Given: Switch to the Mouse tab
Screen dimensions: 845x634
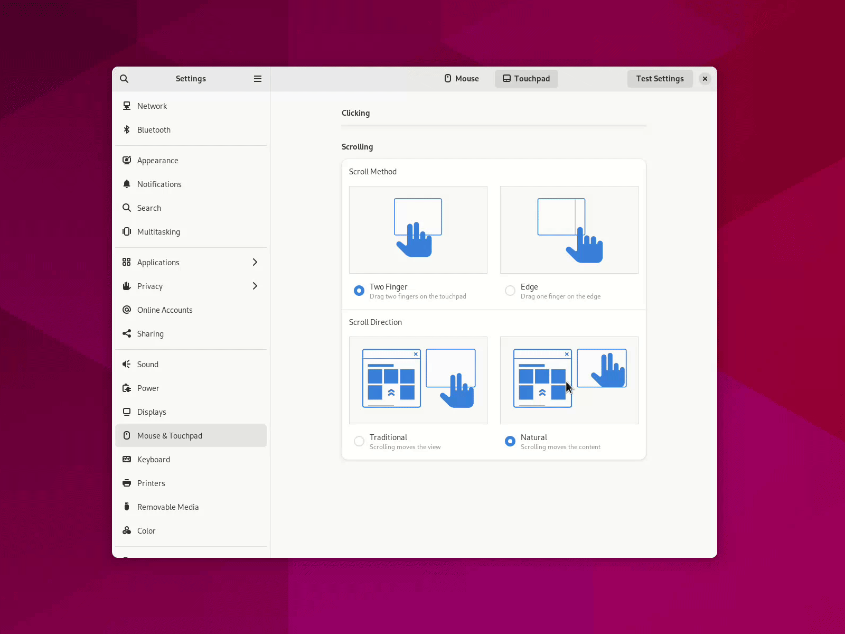Looking at the screenshot, I should (462, 79).
